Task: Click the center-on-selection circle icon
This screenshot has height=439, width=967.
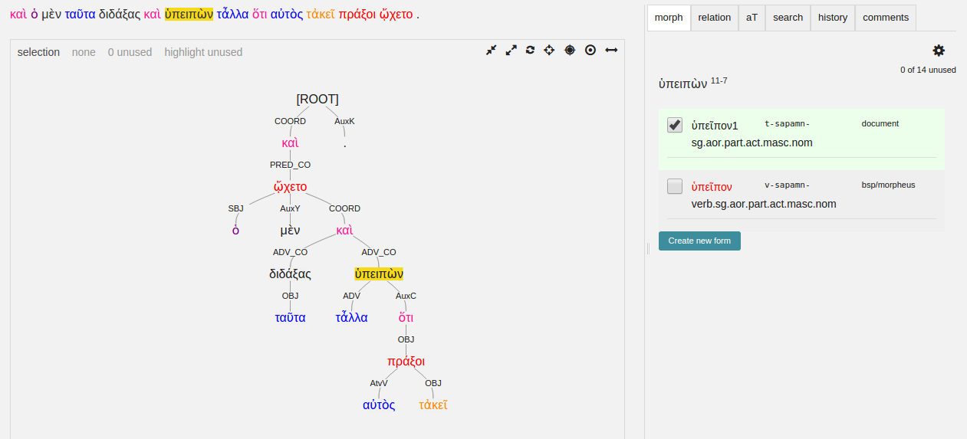Action: coord(590,50)
